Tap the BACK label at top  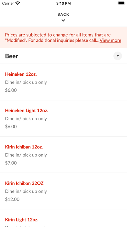pyautogui.click(x=63, y=14)
